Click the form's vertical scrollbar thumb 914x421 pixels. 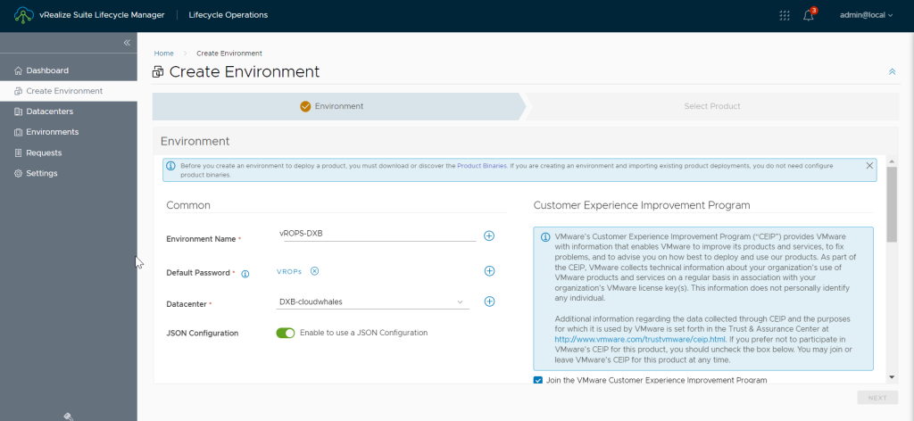(x=892, y=203)
